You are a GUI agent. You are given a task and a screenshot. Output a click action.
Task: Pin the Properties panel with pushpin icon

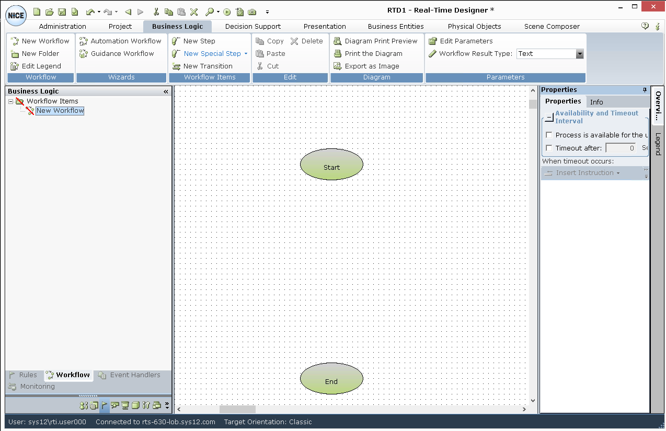point(645,90)
